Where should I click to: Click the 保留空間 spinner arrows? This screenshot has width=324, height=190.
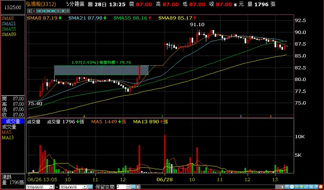tap(128, 187)
